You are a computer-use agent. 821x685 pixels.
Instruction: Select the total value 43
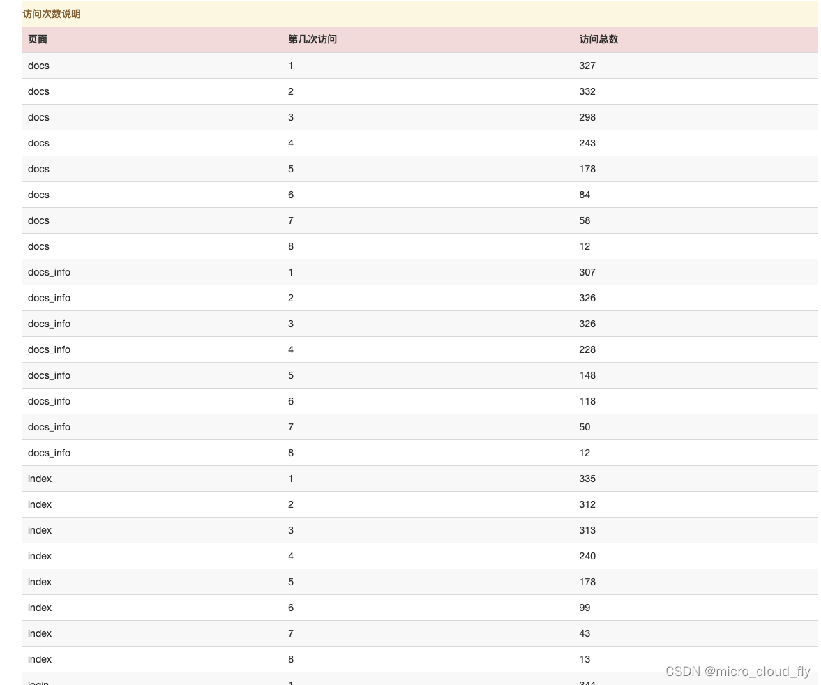(x=585, y=633)
